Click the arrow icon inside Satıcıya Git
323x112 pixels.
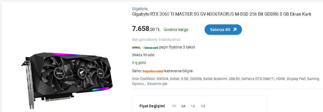click(x=235, y=30)
